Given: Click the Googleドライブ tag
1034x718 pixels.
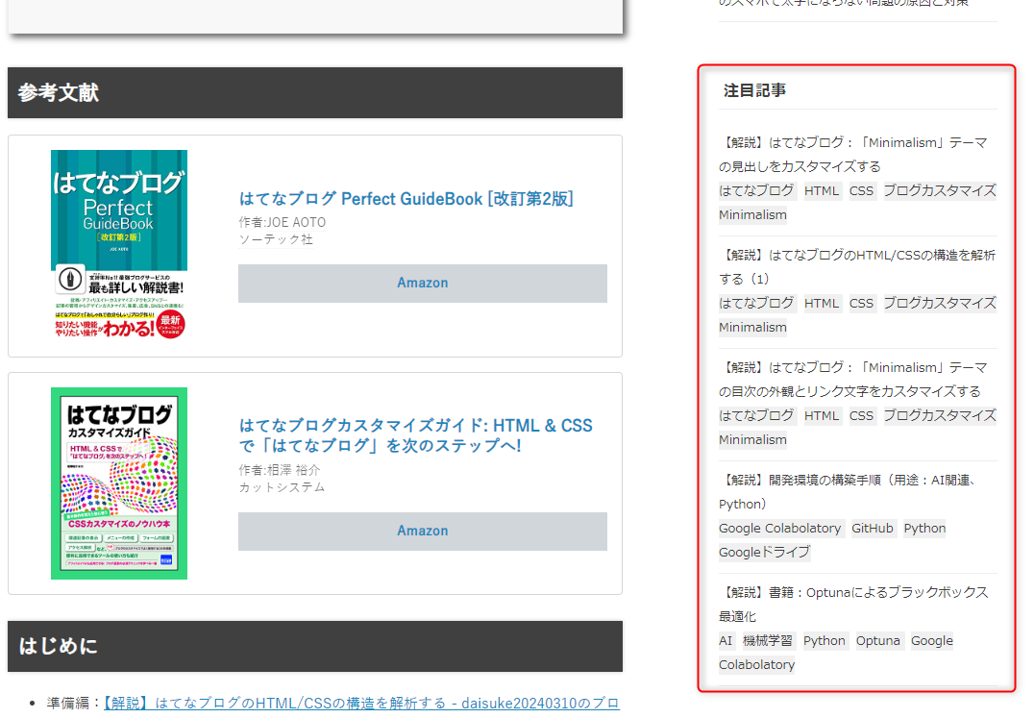Looking at the screenshot, I should coord(764,553).
